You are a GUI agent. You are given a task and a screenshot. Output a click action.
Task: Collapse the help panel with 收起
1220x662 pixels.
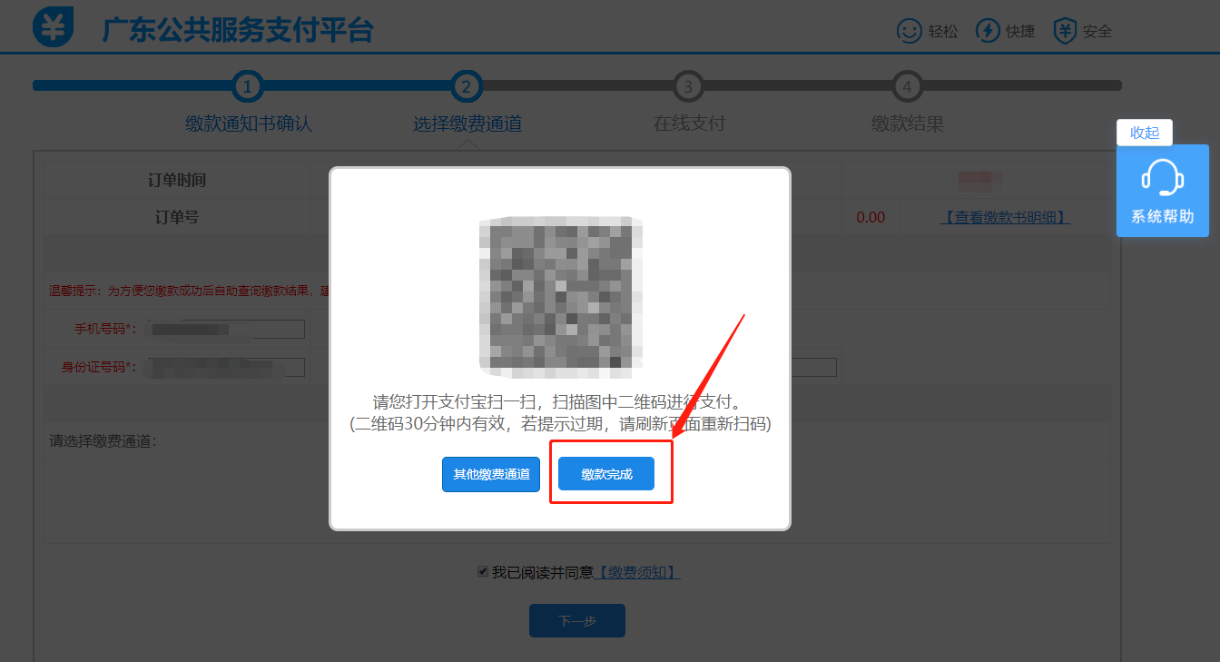coord(1145,133)
